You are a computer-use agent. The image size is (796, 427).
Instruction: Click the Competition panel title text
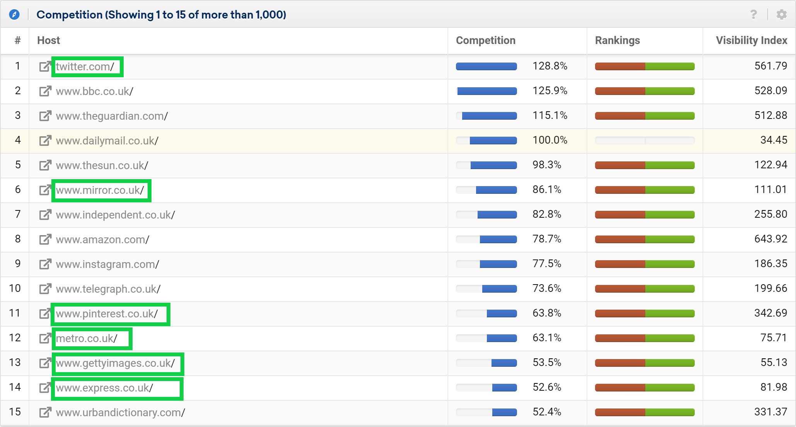coord(161,15)
